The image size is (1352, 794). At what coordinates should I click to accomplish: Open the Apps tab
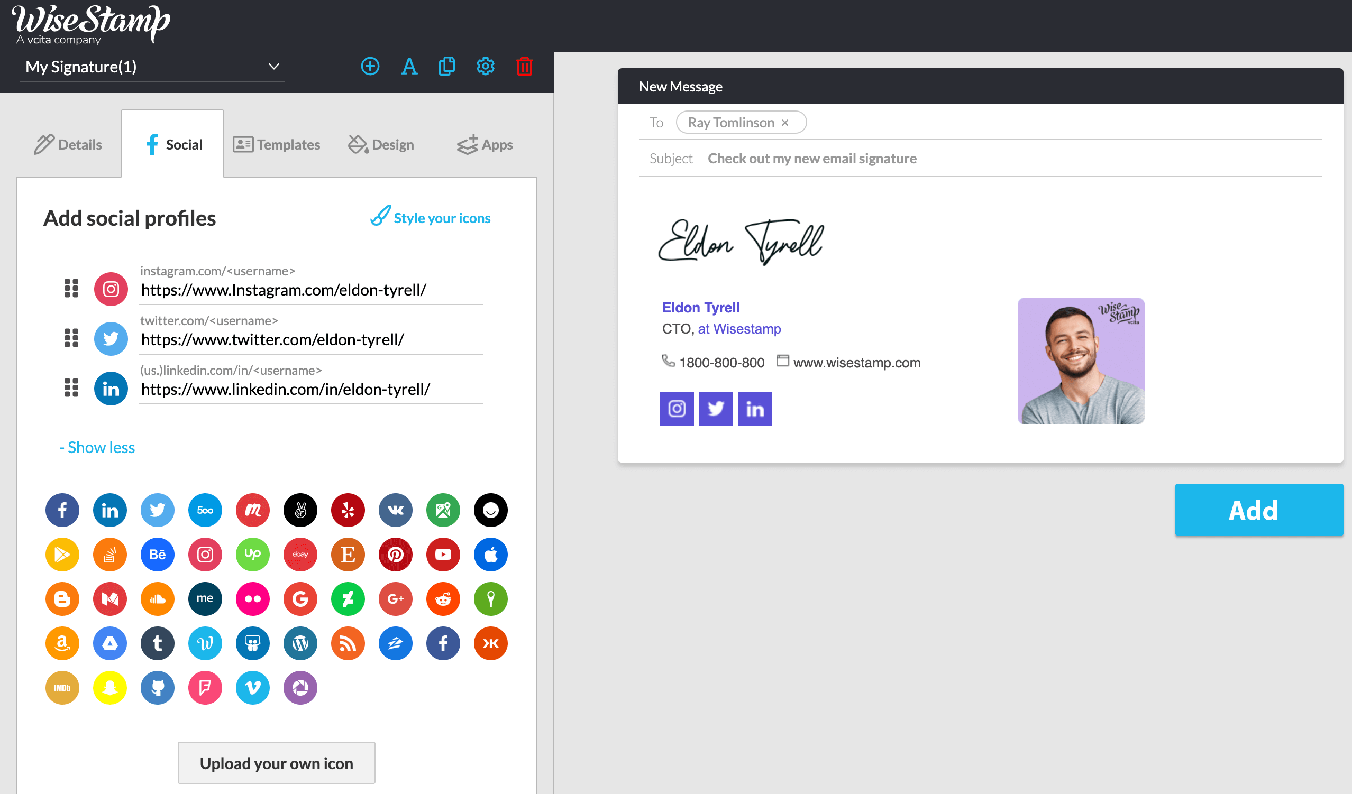[x=485, y=144]
